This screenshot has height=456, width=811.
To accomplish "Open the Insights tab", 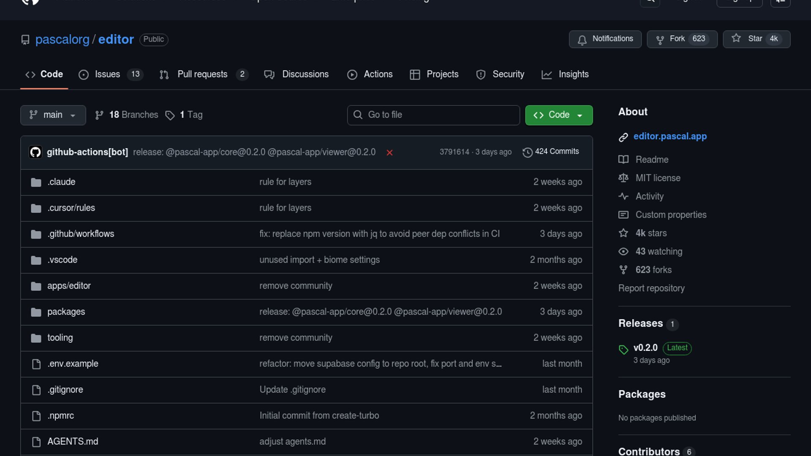I will [565, 74].
